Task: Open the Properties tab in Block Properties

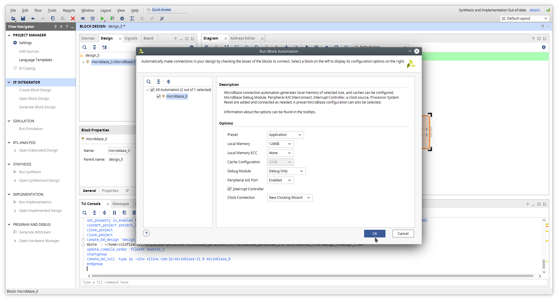Action: pos(110,191)
